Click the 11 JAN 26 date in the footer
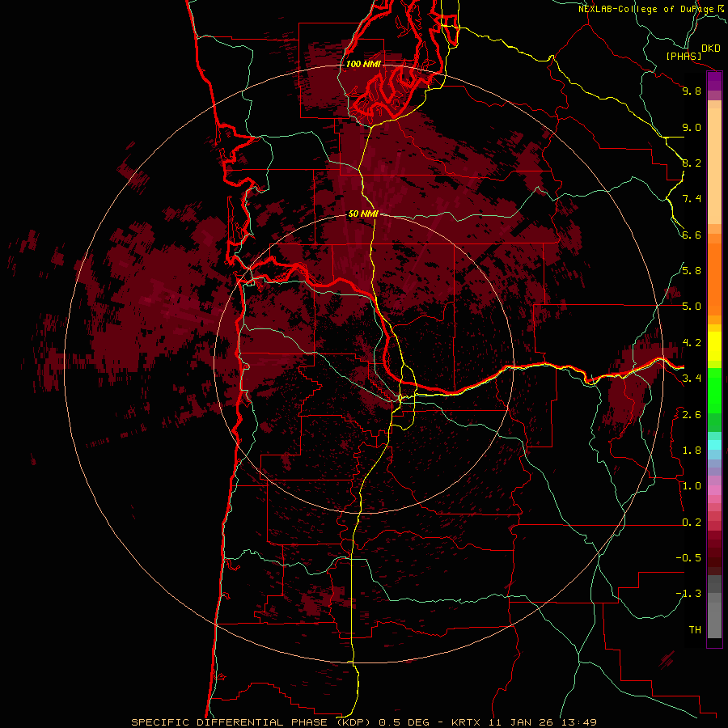This screenshot has width=728, height=728. click(x=520, y=722)
